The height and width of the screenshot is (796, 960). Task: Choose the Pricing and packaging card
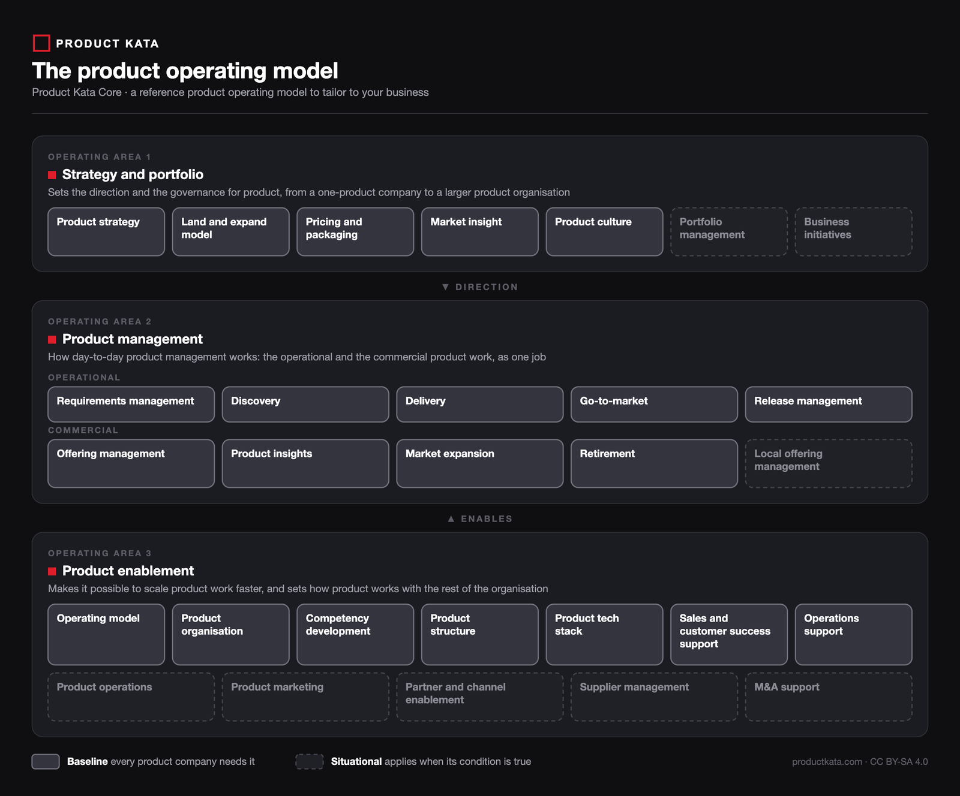(355, 232)
